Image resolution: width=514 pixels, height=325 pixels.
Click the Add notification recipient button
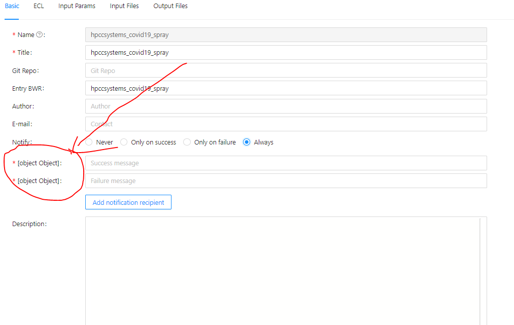128,202
